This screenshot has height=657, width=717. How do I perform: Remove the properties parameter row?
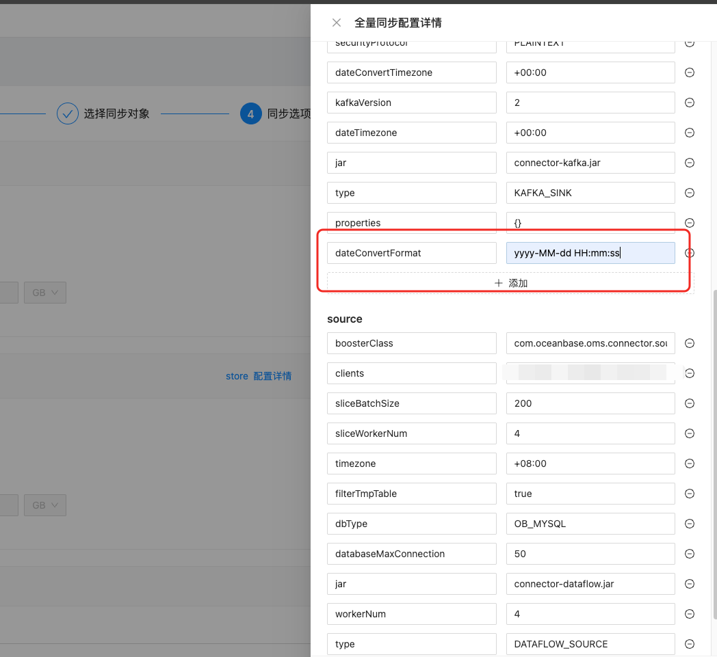coord(690,223)
